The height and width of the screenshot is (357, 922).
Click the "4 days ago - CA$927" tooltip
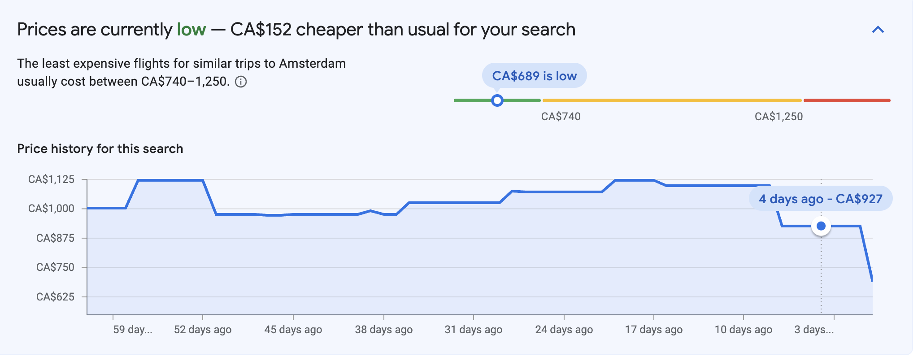(x=820, y=199)
